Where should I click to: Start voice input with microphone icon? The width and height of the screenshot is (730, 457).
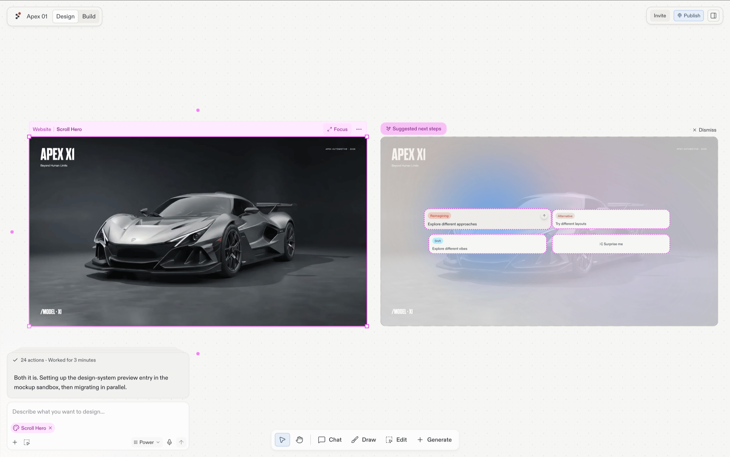pyautogui.click(x=169, y=442)
